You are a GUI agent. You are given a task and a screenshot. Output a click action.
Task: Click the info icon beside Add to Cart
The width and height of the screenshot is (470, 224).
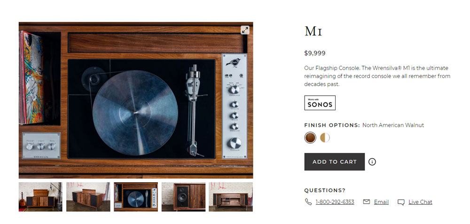[x=372, y=162]
